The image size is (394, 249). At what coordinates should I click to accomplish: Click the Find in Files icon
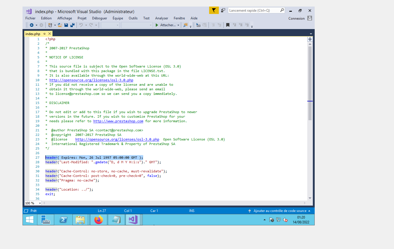[x=185, y=25]
